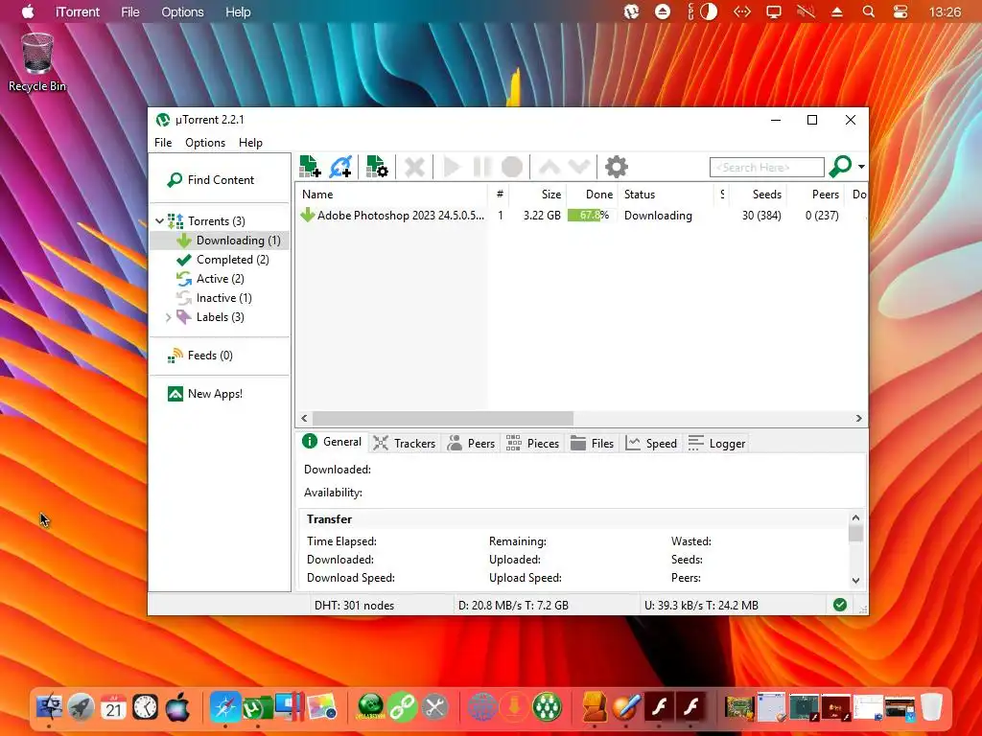Open Preferences via the gear icon
Screen dimensions: 982x736
point(617,167)
